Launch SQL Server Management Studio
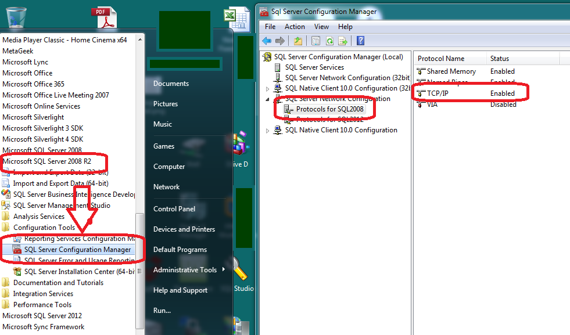The height and width of the screenshot is (335, 570). tap(62, 206)
